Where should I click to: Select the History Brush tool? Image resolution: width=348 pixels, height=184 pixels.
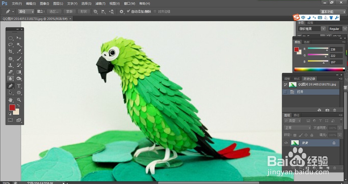(x=19, y=65)
